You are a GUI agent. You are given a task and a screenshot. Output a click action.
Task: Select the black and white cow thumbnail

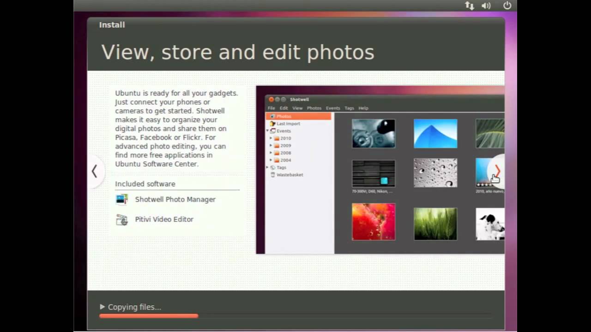[x=490, y=224]
